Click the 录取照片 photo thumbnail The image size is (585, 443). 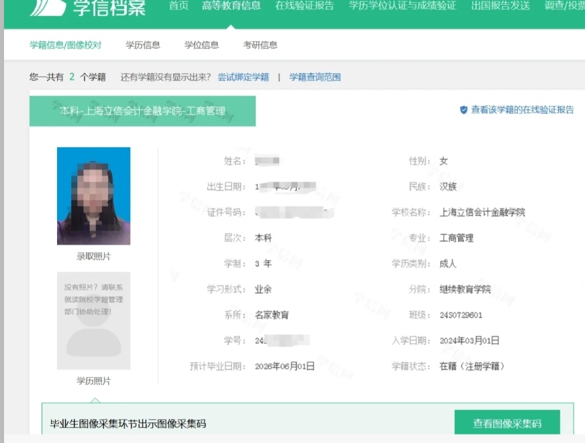[x=94, y=196]
